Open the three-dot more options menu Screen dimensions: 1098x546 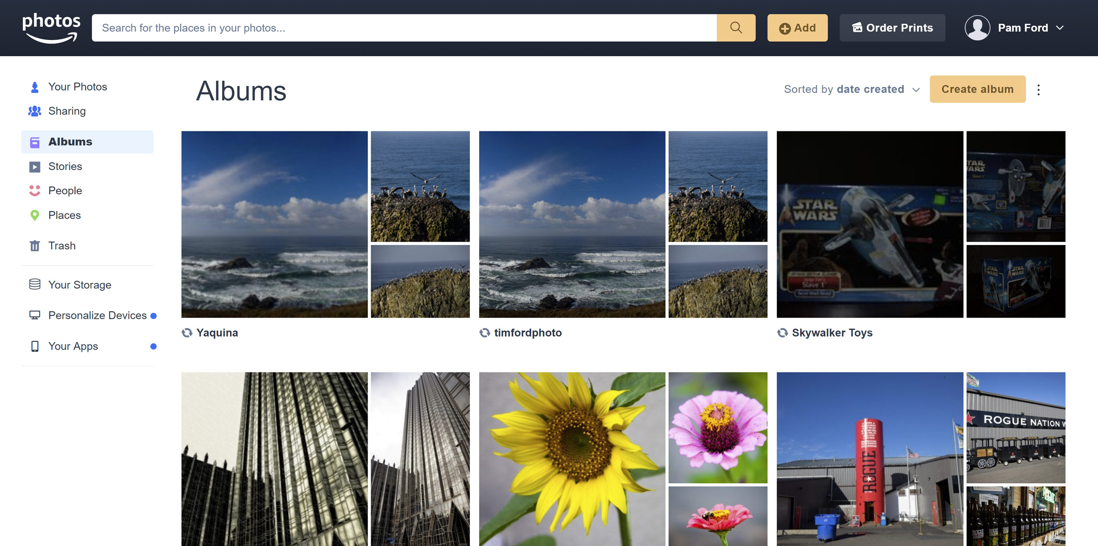pyautogui.click(x=1038, y=90)
